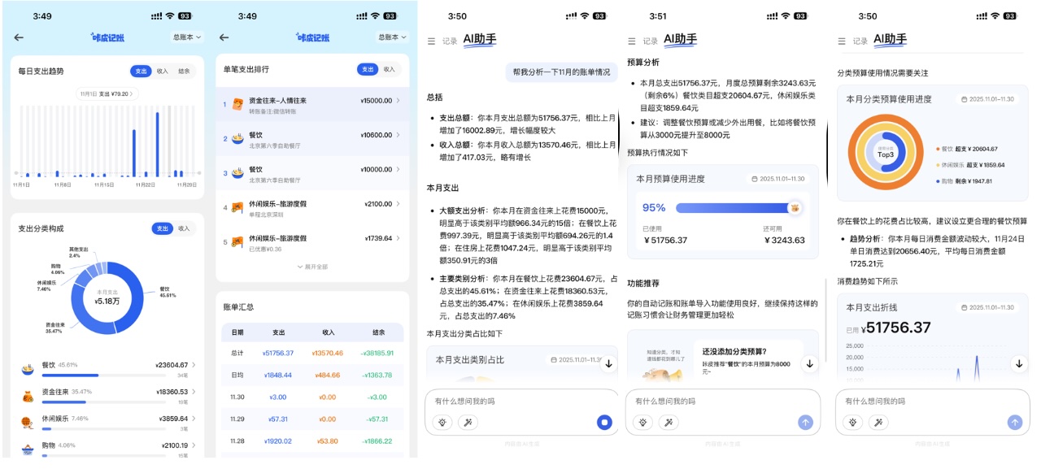Tap scroll-down arrow beside 本月支出类别占比 card
The width and height of the screenshot is (1041, 469).
click(x=608, y=364)
